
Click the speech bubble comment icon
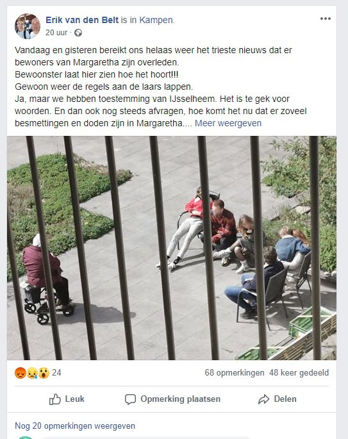[130, 399]
